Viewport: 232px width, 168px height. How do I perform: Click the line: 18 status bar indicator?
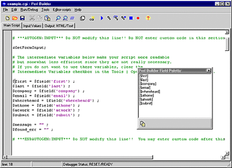click(x=8, y=164)
